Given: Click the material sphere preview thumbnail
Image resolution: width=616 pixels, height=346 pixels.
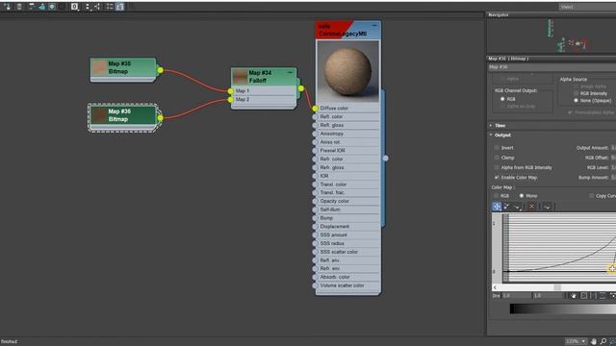Looking at the screenshot, I should coord(347,71).
